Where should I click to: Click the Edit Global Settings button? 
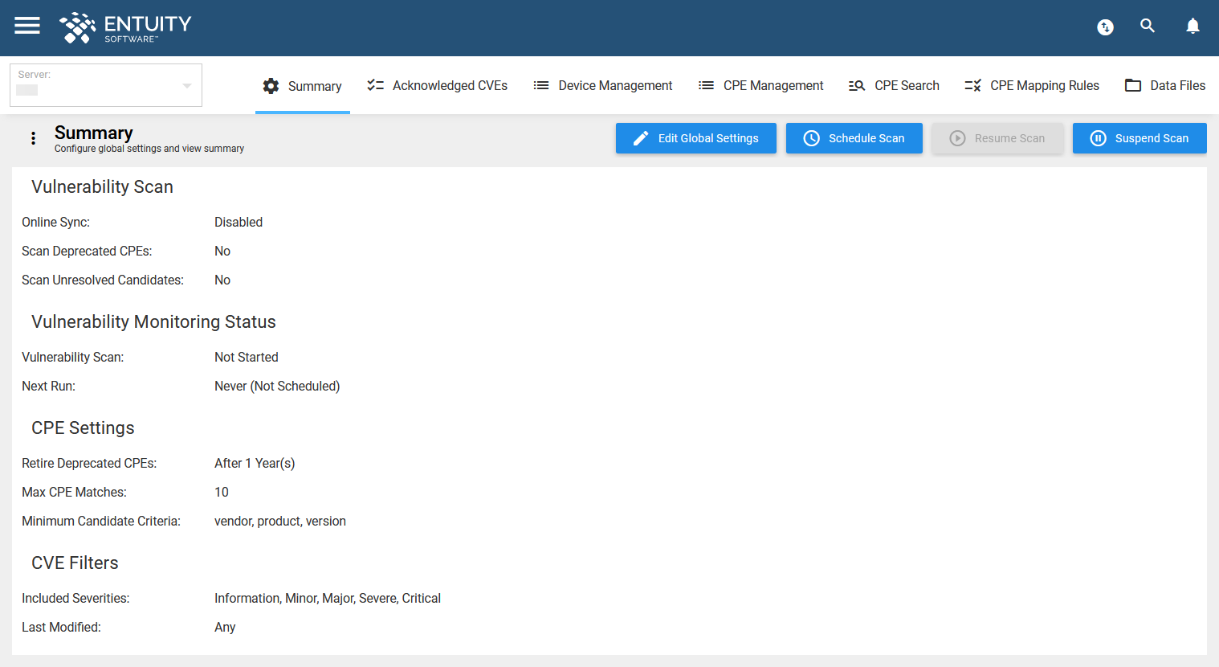click(695, 137)
